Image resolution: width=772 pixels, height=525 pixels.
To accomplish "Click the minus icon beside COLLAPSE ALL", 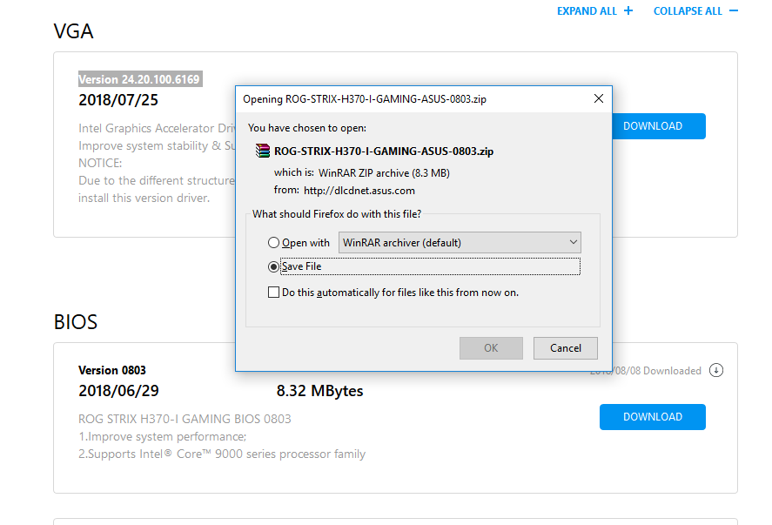I will point(734,11).
